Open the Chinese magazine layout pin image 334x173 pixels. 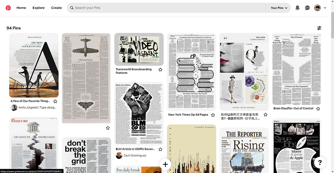point(244,72)
